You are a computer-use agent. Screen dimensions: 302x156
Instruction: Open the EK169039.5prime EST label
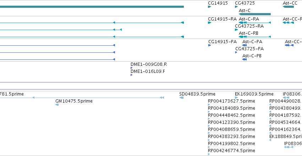(254, 94)
